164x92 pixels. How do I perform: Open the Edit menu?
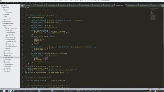pyautogui.click(x=5, y=3)
